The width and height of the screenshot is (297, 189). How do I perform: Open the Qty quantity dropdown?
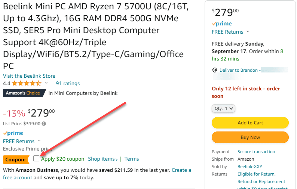(223, 108)
